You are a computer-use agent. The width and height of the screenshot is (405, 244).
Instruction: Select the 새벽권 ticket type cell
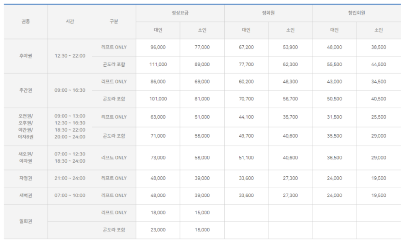tap(26, 196)
